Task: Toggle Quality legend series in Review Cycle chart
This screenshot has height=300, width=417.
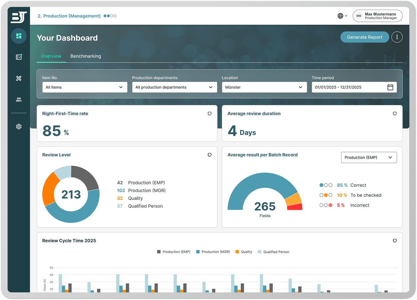Action: [x=244, y=252]
